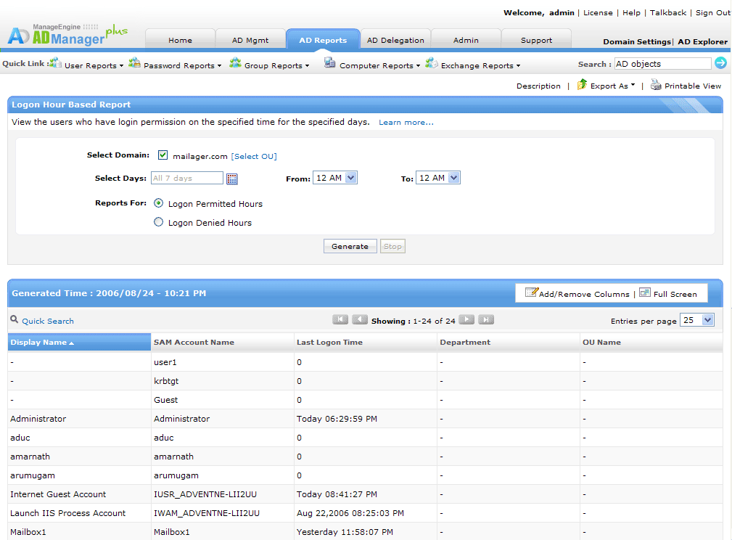Expand the Group Reports quick link menu
The height and width of the screenshot is (540, 732).
pyautogui.click(x=307, y=66)
